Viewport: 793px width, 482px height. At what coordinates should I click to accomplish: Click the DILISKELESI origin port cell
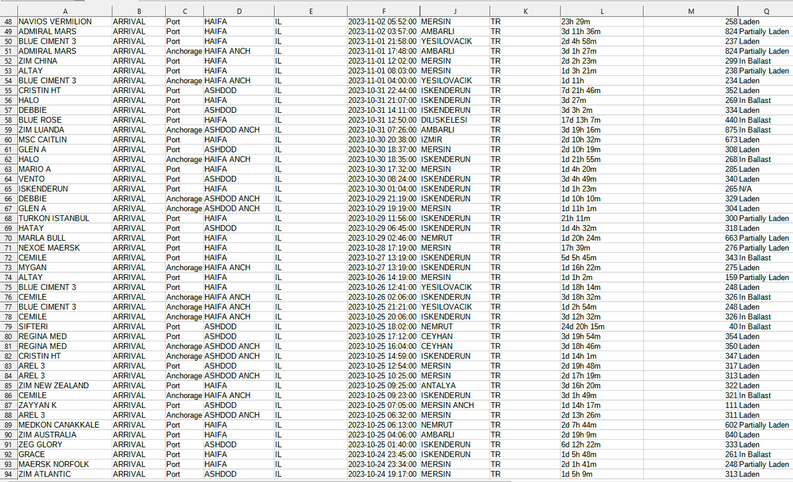click(x=454, y=120)
